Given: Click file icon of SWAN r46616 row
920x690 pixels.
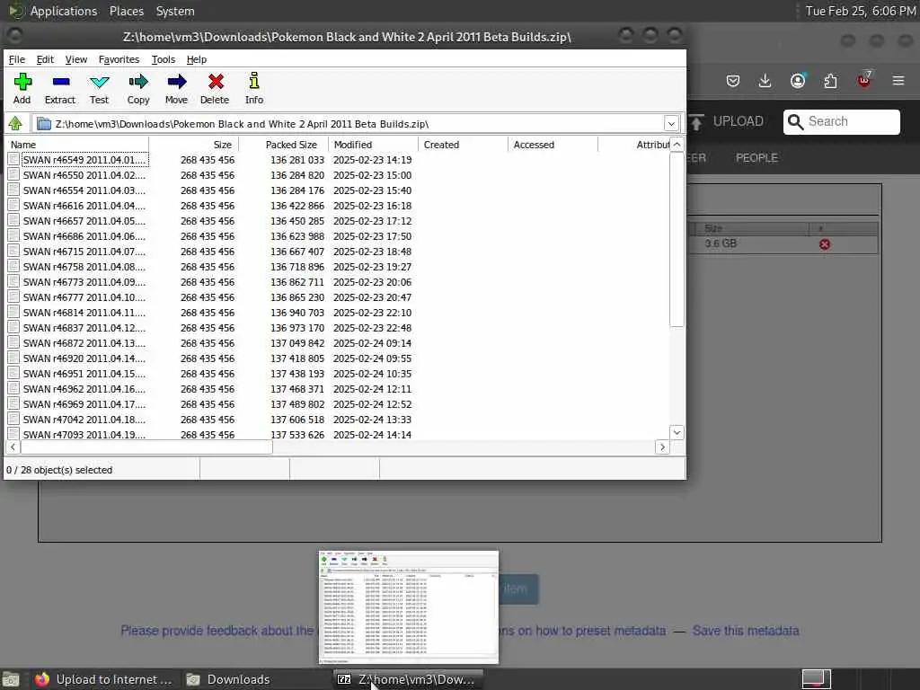Looking at the screenshot, I should pos(13,205).
